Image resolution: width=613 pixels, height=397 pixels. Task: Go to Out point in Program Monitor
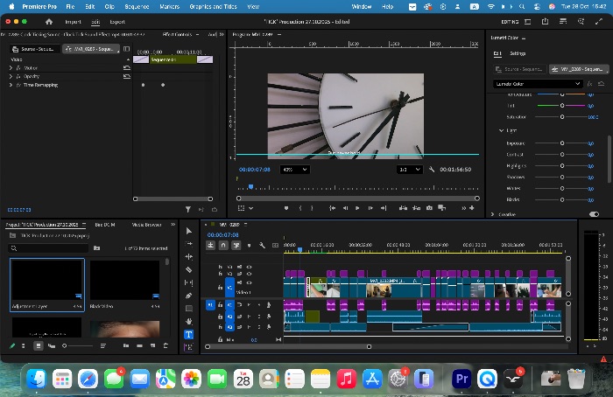[x=384, y=208]
